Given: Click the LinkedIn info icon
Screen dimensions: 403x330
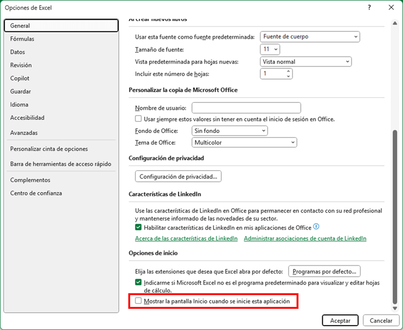Looking at the screenshot, I should [x=316, y=227].
